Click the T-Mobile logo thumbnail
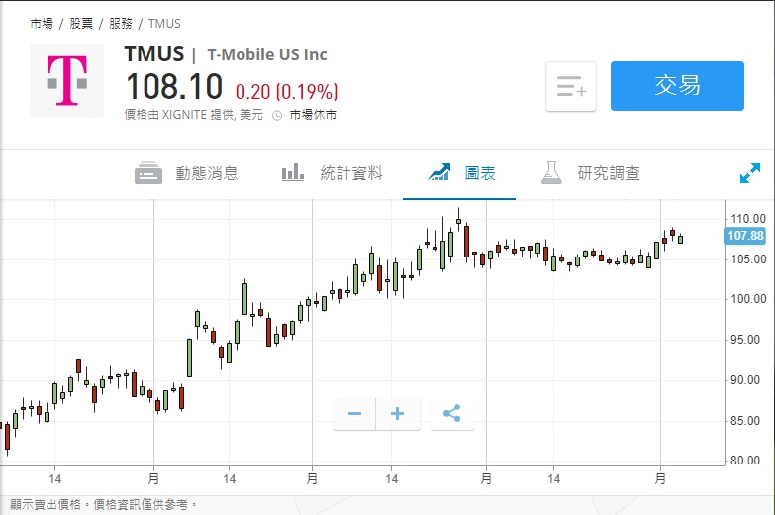 tap(66, 80)
